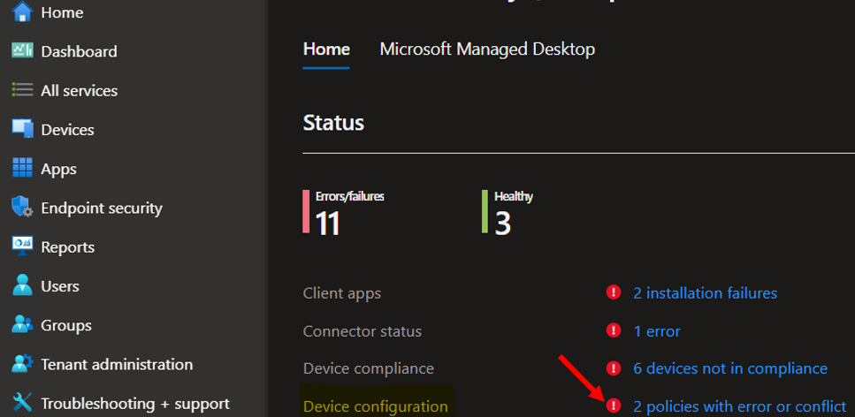Open Troubleshooting + support in sidebar

[135, 404]
